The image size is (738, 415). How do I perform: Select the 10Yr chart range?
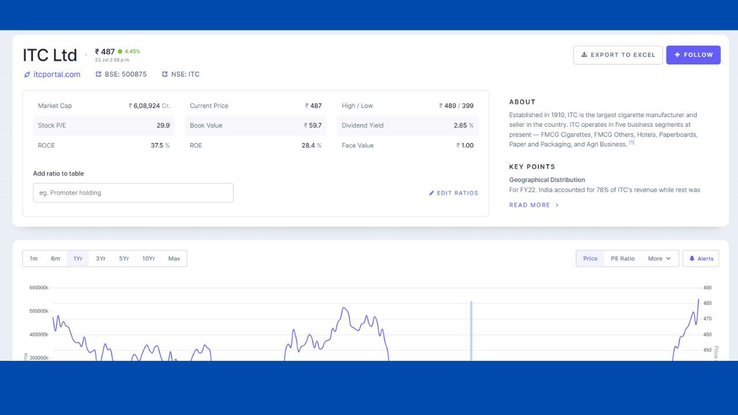click(x=149, y=259)
